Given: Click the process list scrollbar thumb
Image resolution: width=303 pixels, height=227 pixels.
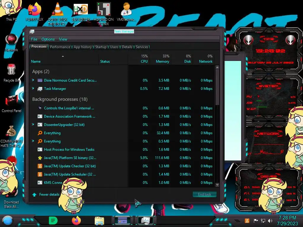Looking at the screenshot, I should coord(217,87).
